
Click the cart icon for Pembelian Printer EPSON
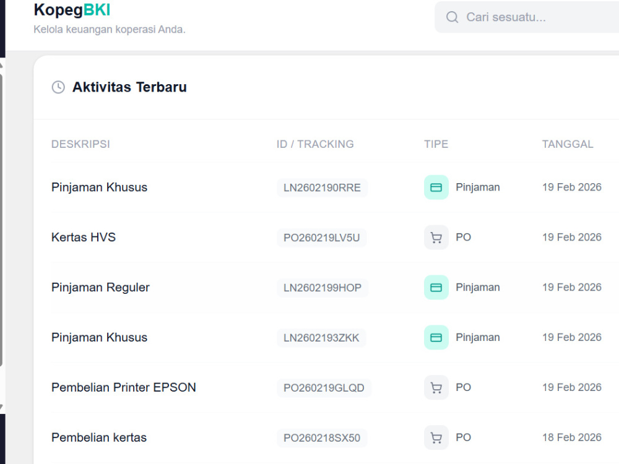click(x=436, y=388)
